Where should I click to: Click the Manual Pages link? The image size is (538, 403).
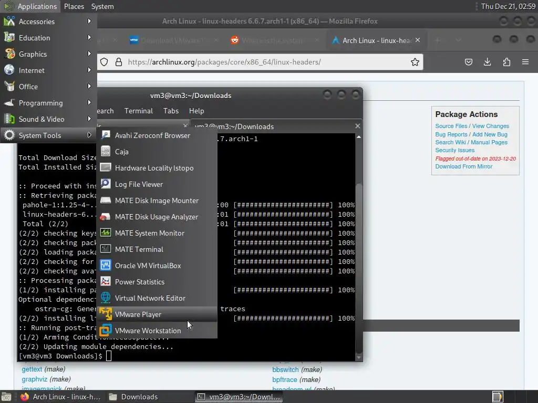click(489, 142)
